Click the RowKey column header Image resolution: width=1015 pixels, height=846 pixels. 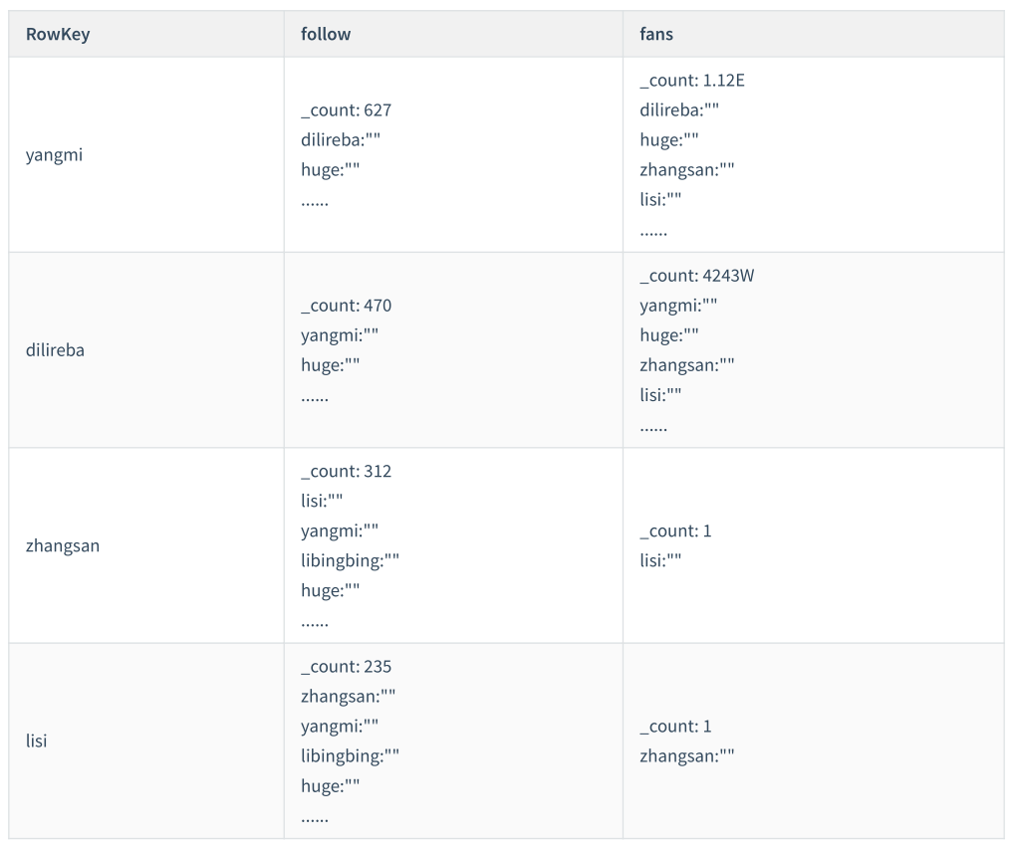click(x=58, y=34)
